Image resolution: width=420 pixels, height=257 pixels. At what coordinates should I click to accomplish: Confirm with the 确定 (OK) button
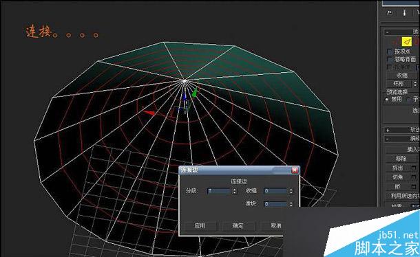[x=238, y=225]
